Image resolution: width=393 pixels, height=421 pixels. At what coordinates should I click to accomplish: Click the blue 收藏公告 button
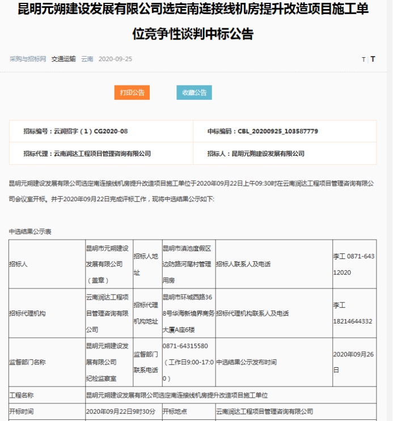tap(194, 92)
